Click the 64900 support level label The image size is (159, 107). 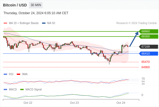point(146,67)
